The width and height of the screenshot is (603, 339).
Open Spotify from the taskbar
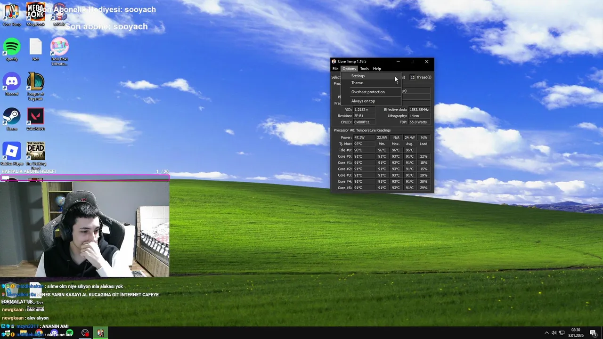(69, 333)
